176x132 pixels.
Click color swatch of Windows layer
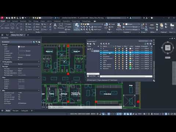[130, 69]
